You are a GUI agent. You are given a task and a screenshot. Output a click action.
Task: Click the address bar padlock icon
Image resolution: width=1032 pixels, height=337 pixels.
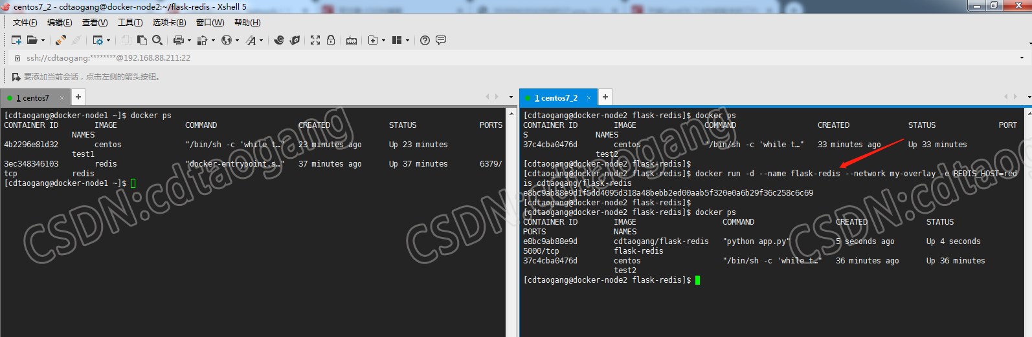17,58
